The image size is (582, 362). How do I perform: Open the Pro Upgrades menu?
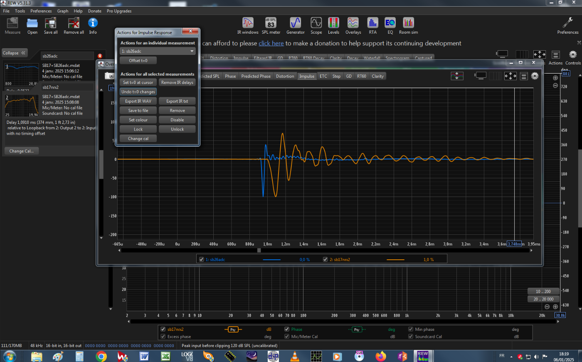click(119, 11)
